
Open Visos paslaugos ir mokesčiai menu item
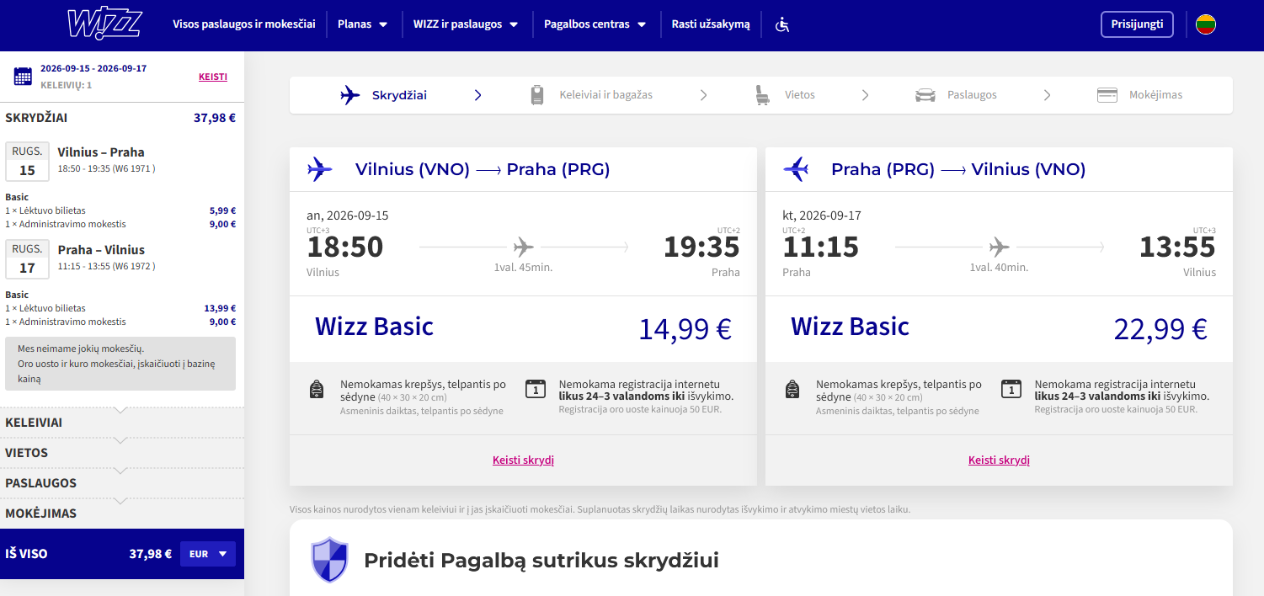(244, 24)
